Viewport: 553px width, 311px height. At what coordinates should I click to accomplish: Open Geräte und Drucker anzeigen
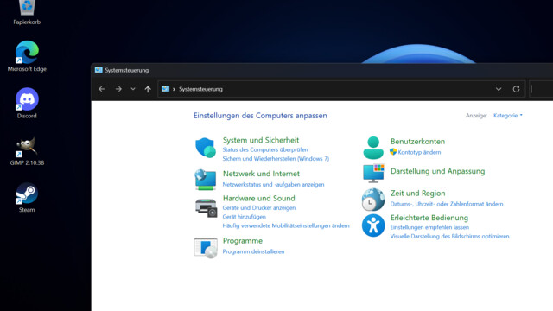coord(259,208)
